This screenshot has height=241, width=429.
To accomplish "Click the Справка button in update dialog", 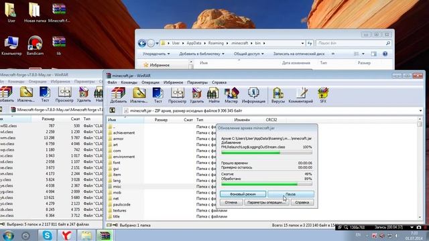I will 302,202.
